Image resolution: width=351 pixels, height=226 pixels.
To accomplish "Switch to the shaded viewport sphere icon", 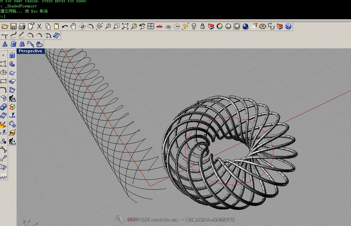I will click(x=228, y=27).
